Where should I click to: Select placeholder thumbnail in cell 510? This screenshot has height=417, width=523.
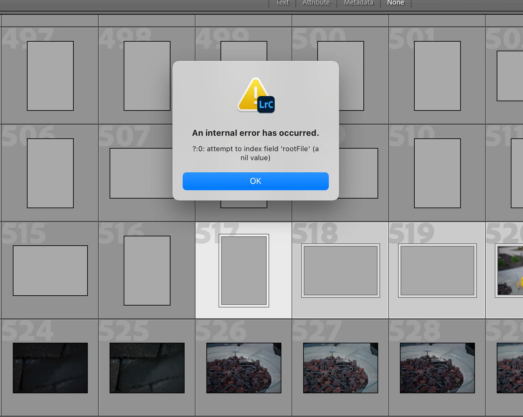(437, 173)
